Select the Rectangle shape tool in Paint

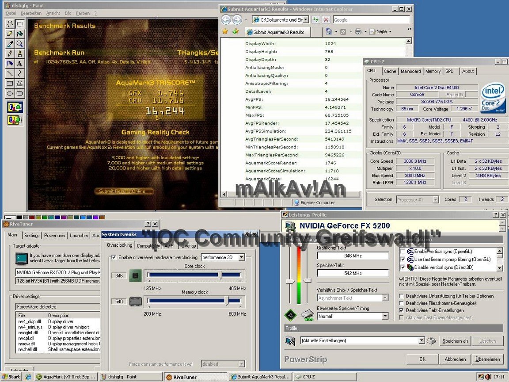[x=10, y=84]
